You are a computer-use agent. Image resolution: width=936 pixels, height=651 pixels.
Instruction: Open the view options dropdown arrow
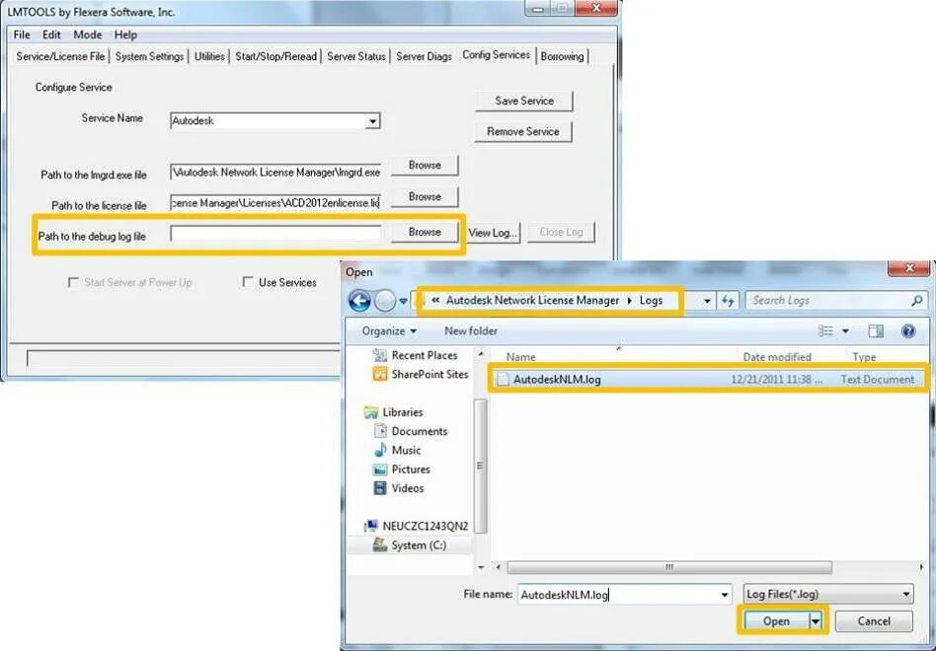845,330
